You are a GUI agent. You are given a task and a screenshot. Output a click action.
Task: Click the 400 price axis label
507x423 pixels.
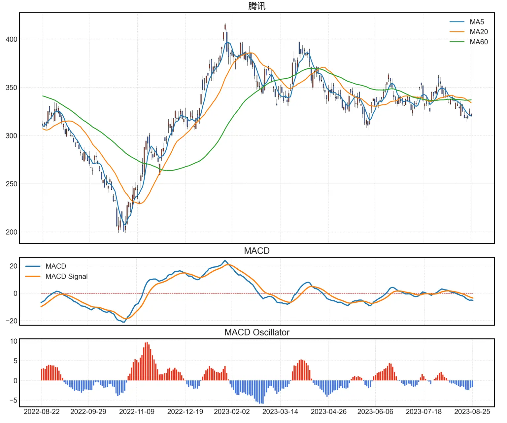11,39
